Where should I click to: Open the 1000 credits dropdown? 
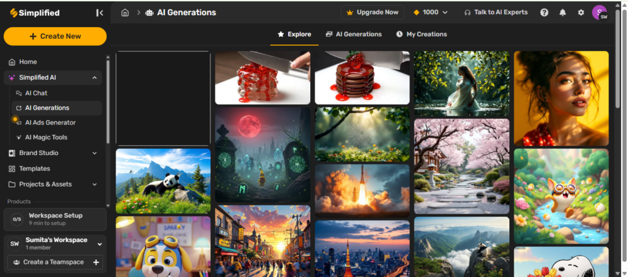tap(431, 13)
